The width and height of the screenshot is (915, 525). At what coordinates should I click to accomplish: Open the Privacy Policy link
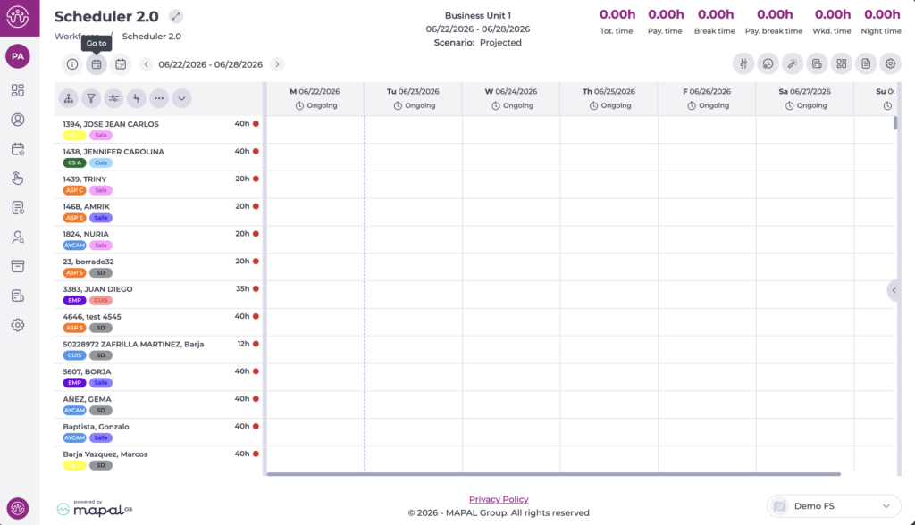click(x=499, y=499)
